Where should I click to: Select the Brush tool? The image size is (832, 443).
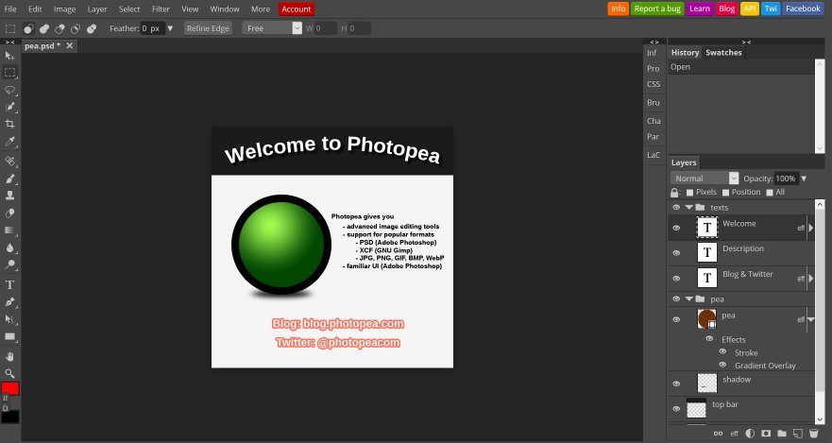coord(9,179)
